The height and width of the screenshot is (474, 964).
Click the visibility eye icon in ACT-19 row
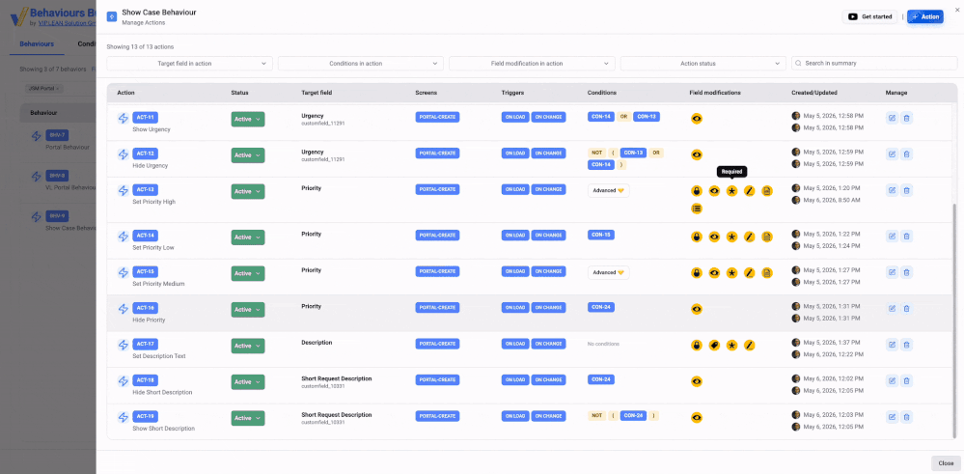coord(697,418)
